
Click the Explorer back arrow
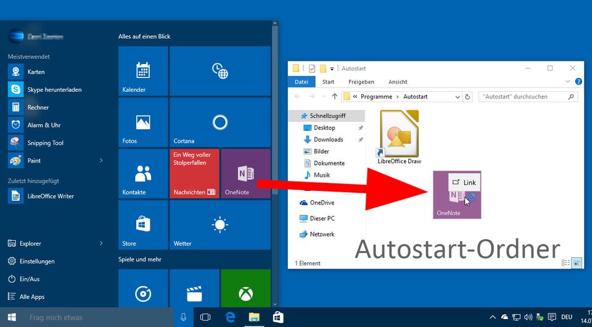tap(297, 97)
